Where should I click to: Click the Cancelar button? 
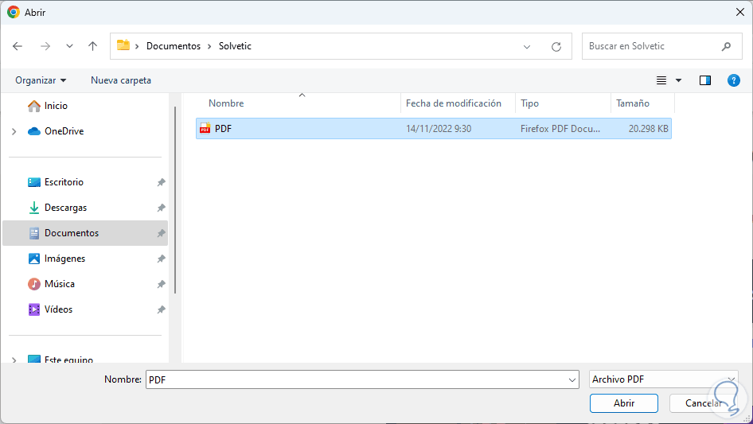coord(704,403)
